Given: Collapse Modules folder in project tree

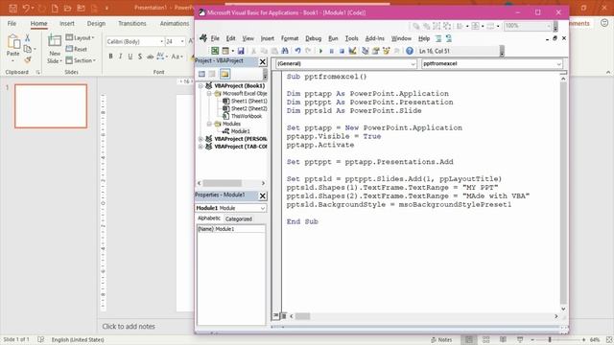Looking at the screenshot, I should click(x=209, y=124).
